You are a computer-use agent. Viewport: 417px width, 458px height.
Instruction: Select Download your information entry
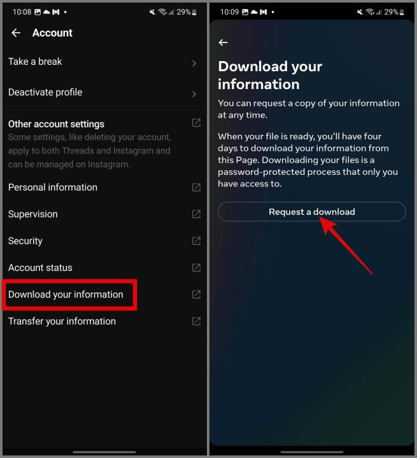coord(104,295)
